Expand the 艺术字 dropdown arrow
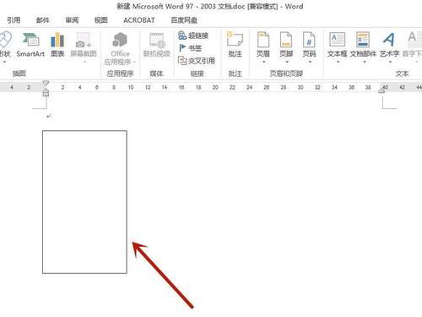The width and height of the screenshot is (422, 317). pyautogui.click(x=391, y=62)
